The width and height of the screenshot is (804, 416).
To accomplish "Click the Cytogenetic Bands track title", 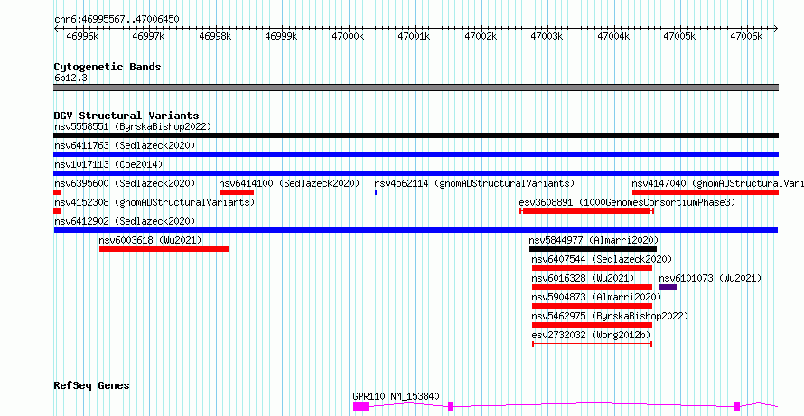I will point(108,67).
